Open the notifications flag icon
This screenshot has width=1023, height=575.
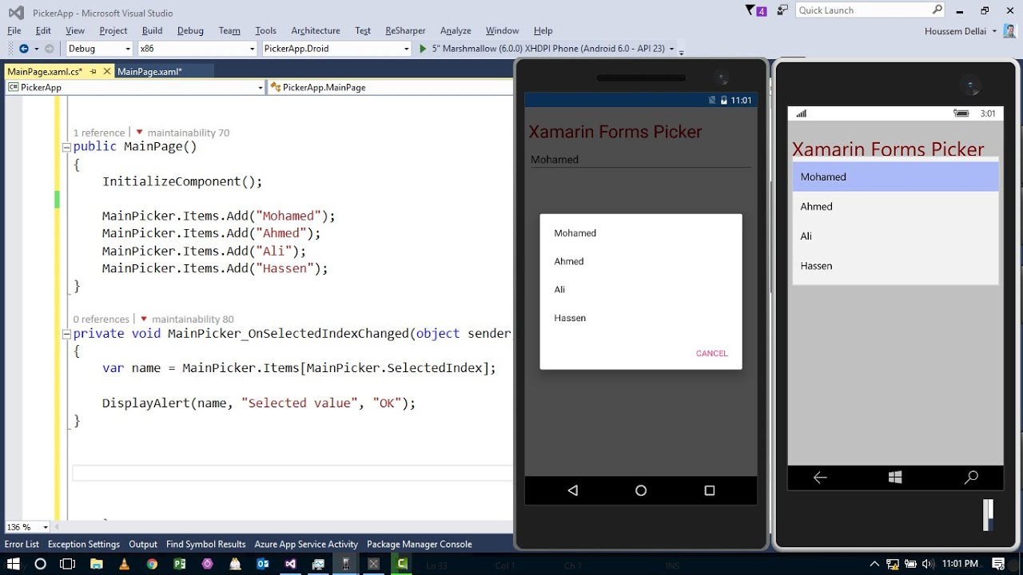click(x=755, y=10)
